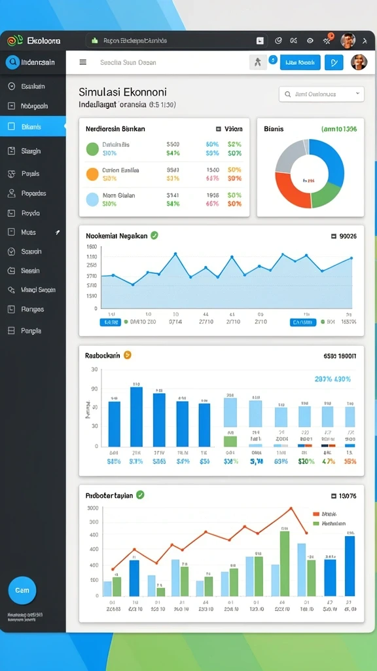Toggle the green check next to Nookemiat Negakan
This screenshot has height=671, width=377.
pyautogui.click(x=154, y=235)
